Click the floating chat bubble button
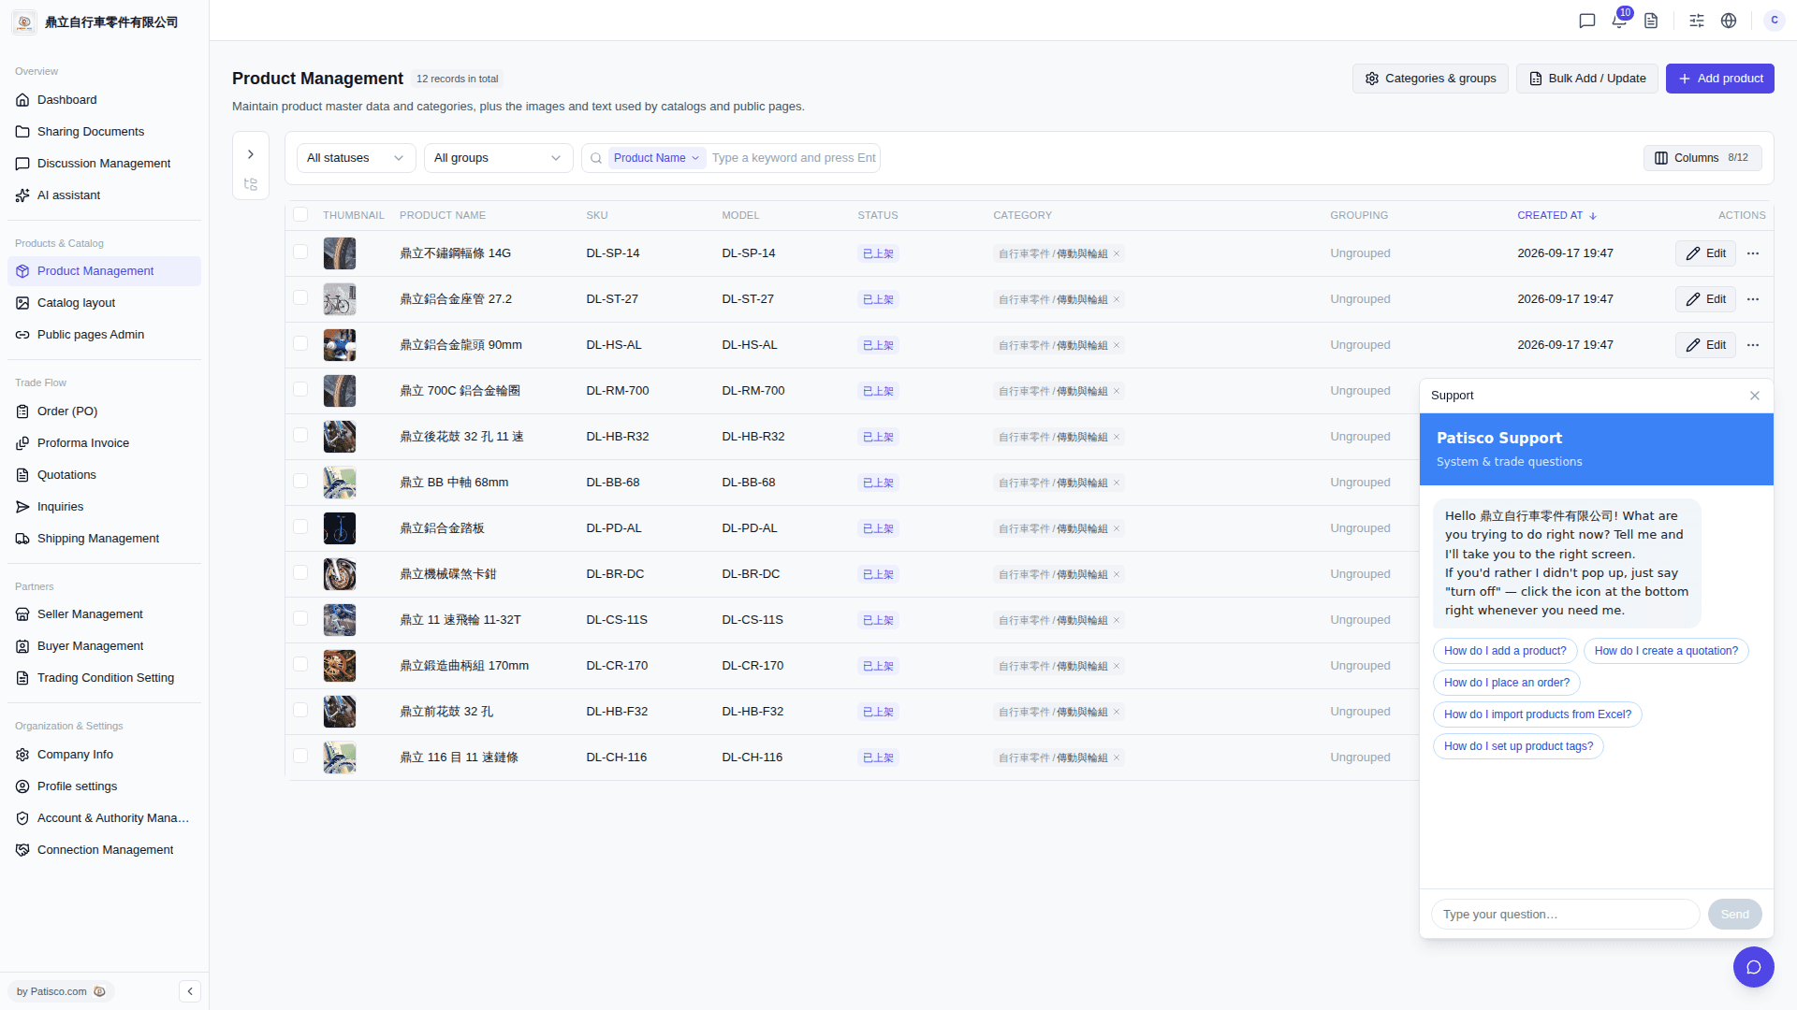Viewport: 1797px width, 1010px height. coord(1754,967)
